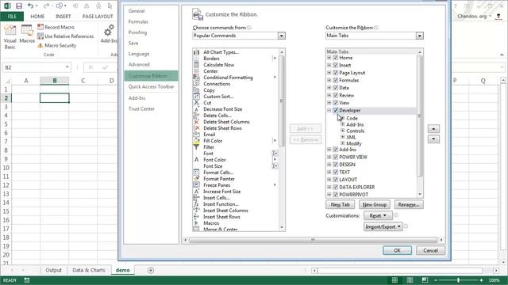
Task: Open Customize the Ribbon dropdown
Action: coord(420,36)
